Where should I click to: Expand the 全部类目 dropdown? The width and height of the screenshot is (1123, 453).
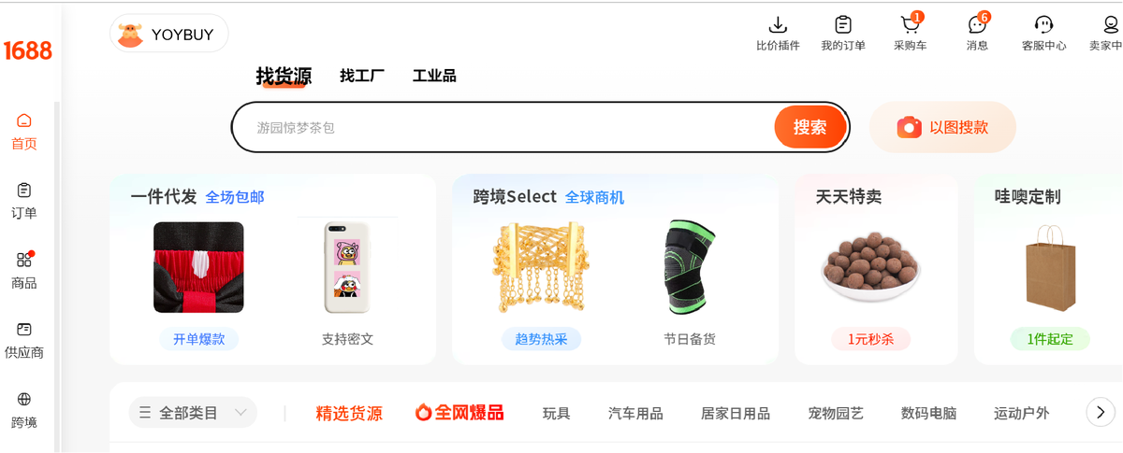tap(193, 412)
